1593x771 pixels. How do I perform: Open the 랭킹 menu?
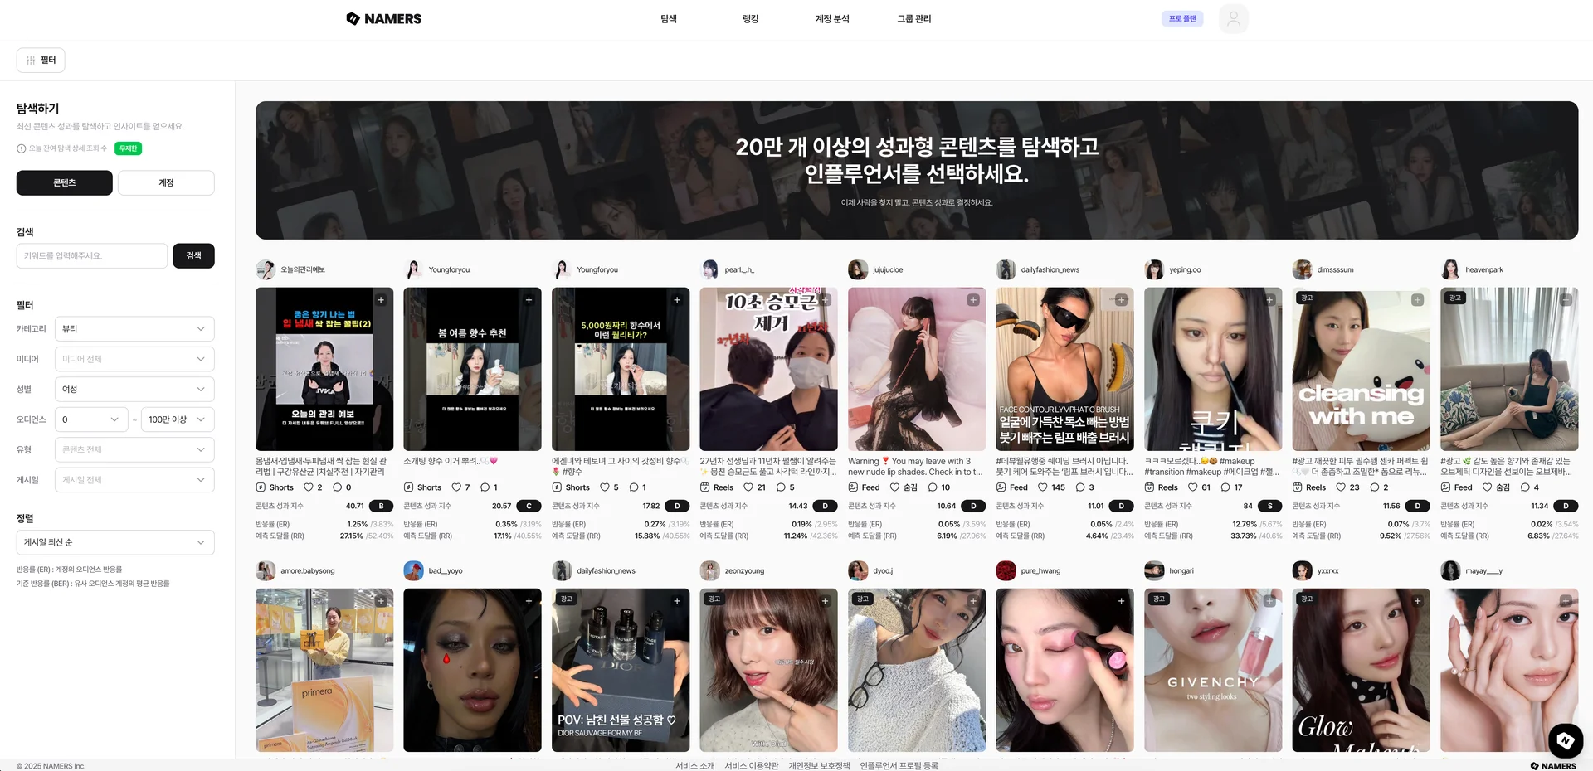(751, 19)
